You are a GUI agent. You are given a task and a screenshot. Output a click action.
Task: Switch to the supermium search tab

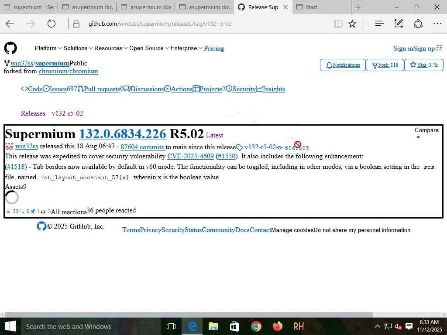pos(29,7)
